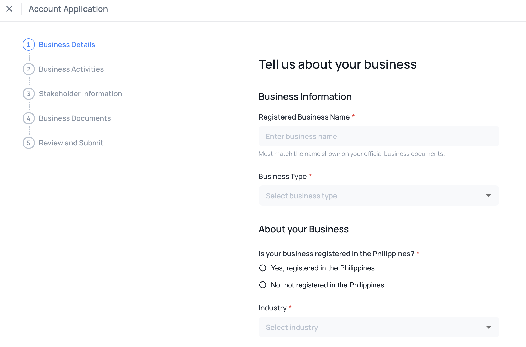Viewport: 526px width, 347px height.
Task: Close the Account Application form
Action: [9, 9]
